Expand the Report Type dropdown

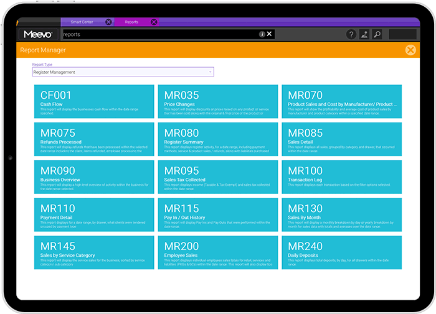pos(123,72)
